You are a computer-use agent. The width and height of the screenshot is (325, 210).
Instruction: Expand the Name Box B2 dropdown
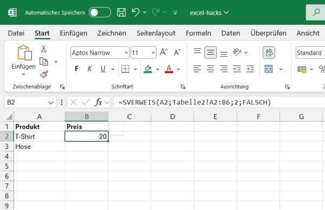click(x=51, y=102)
